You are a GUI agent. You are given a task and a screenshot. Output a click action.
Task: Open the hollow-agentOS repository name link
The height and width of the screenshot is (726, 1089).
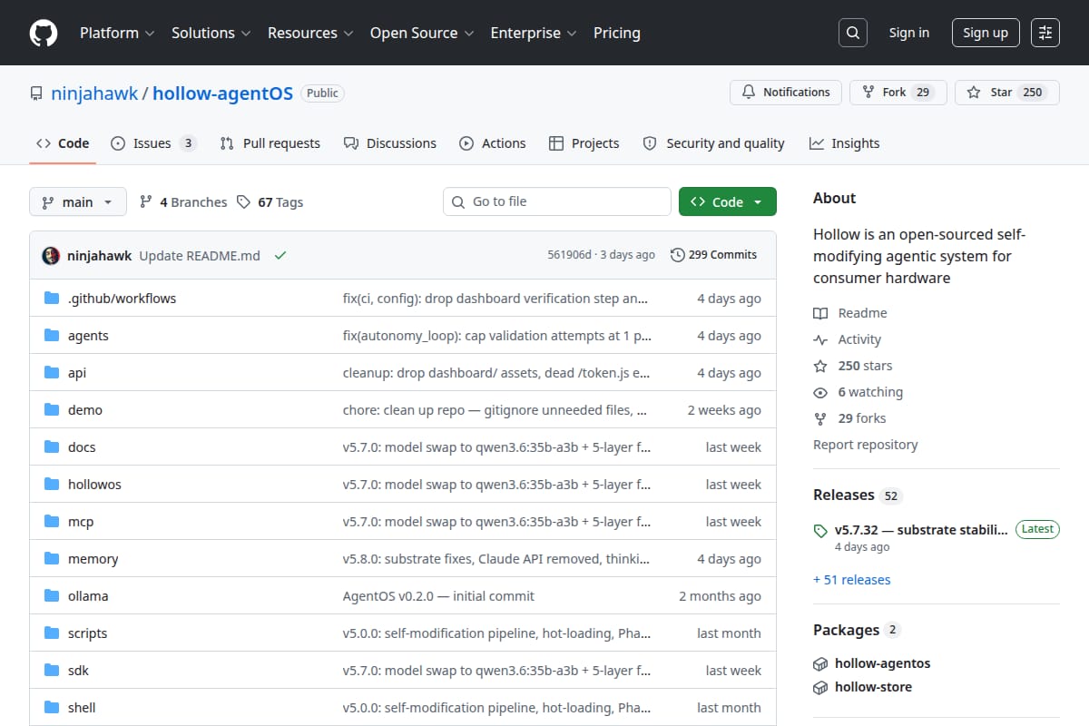tap(222, 93)
